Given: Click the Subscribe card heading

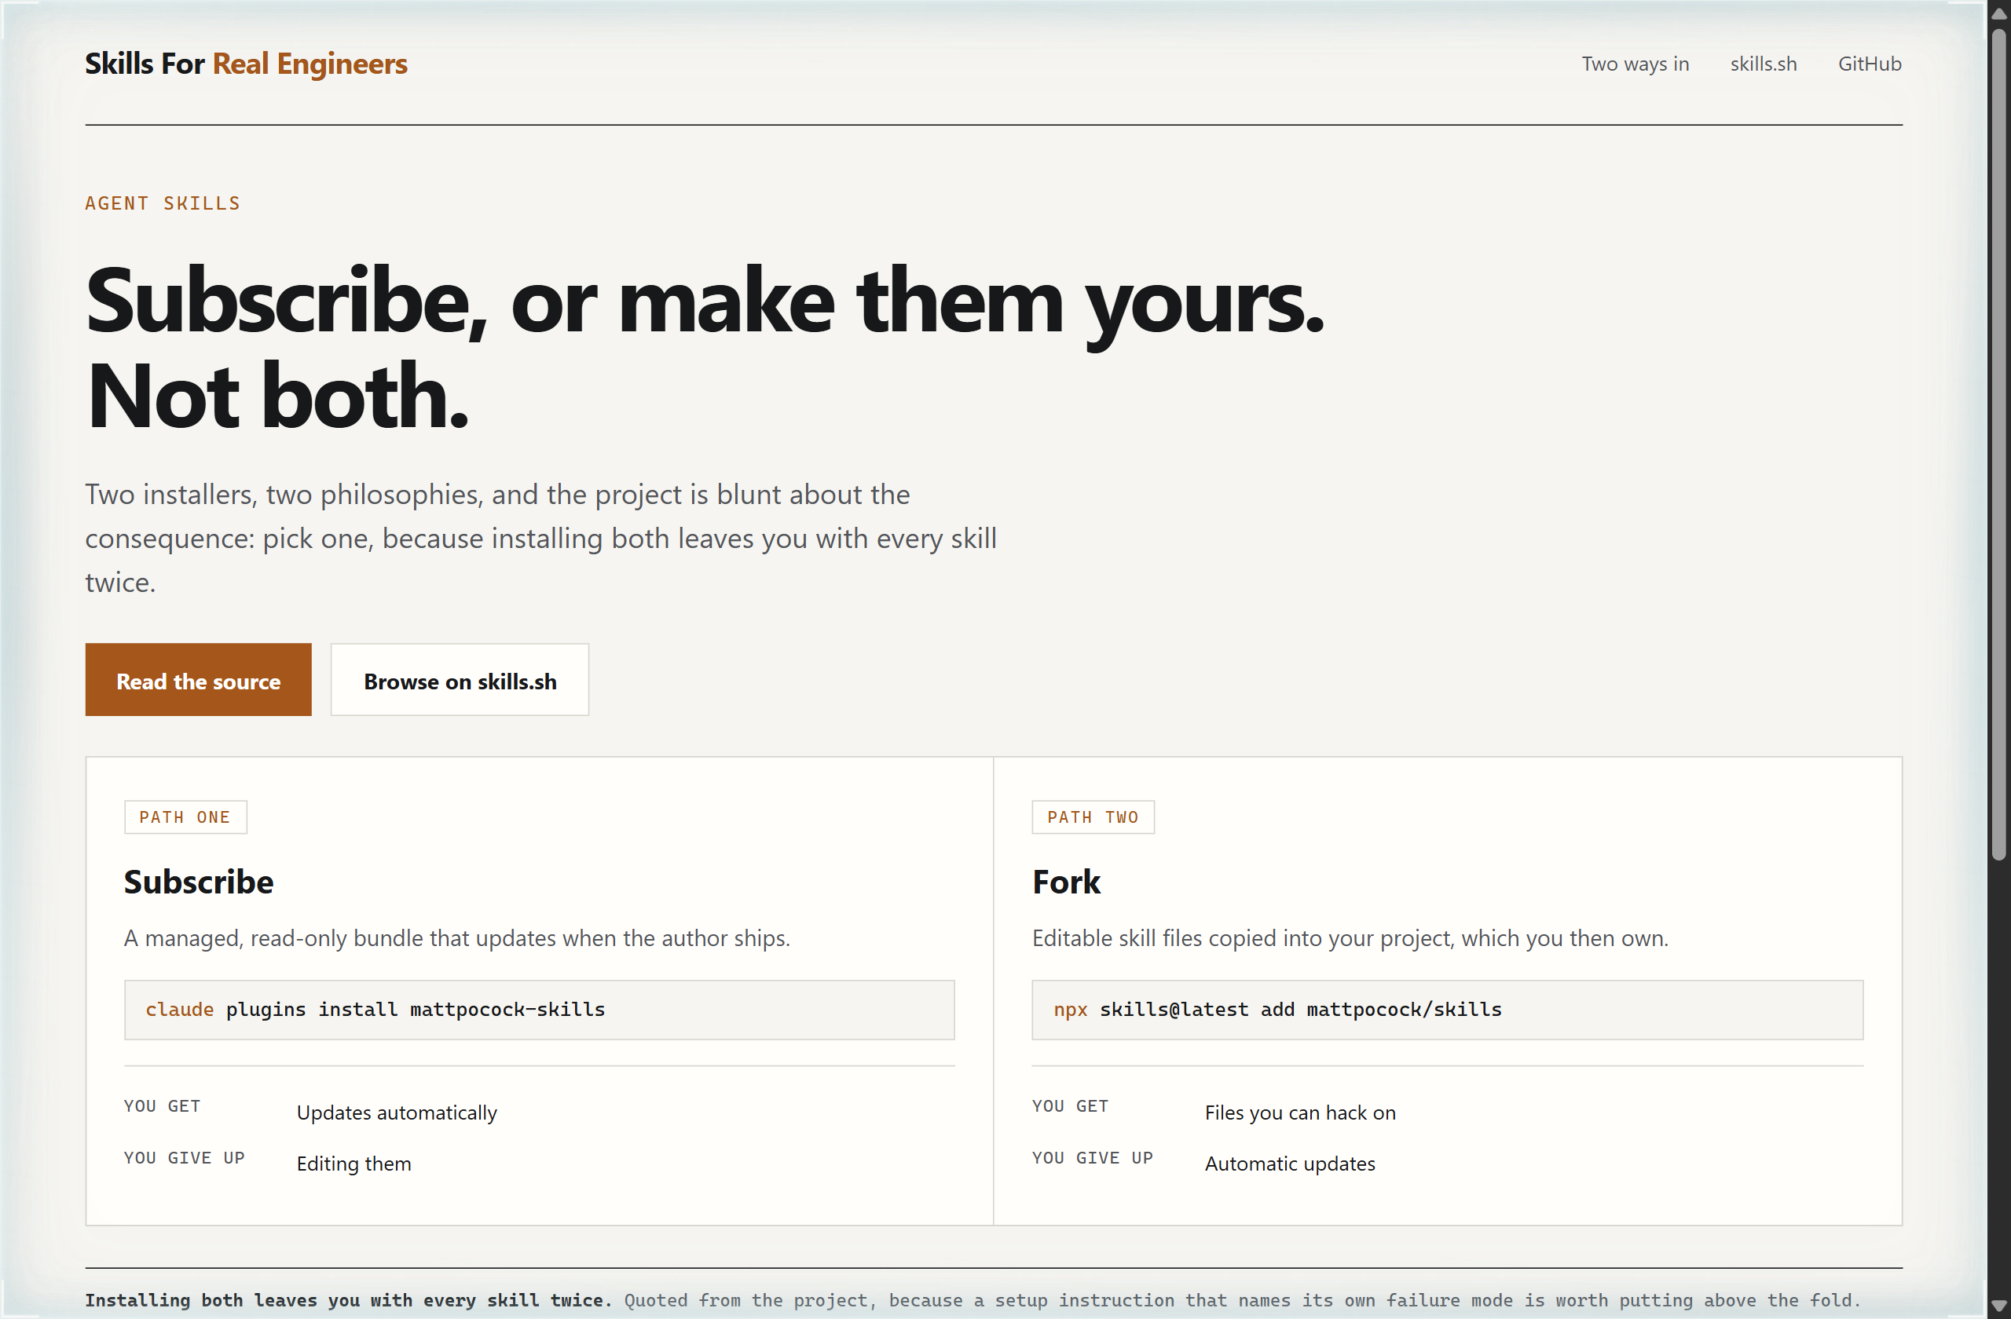Looking at the screenshot, I should point(199,882).
